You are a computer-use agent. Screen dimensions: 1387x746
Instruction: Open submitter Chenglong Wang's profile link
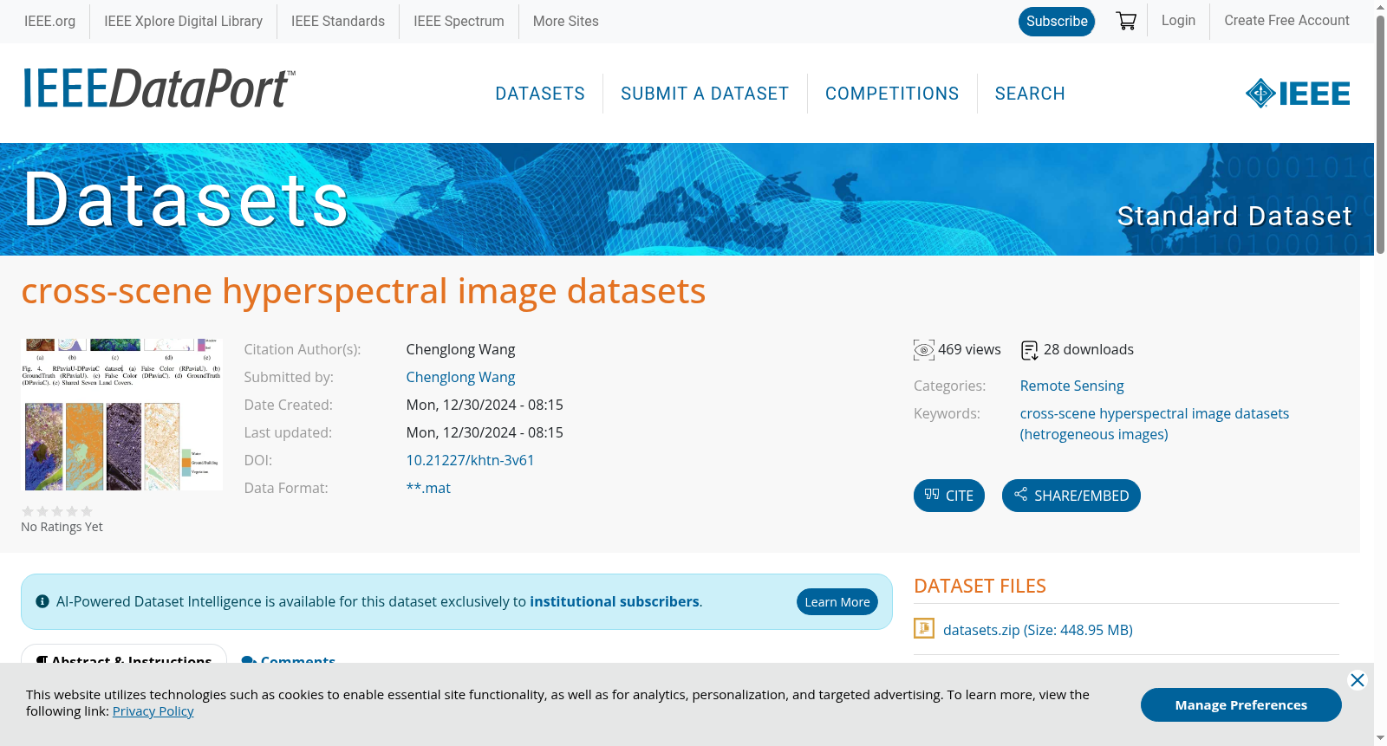pyautogui.click(x=460, y=378)
